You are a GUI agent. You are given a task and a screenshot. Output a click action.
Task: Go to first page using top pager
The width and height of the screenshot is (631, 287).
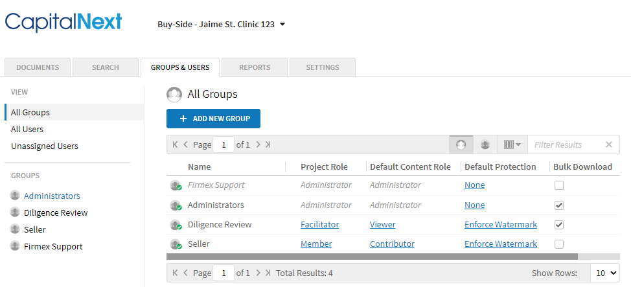coord(175,144)
